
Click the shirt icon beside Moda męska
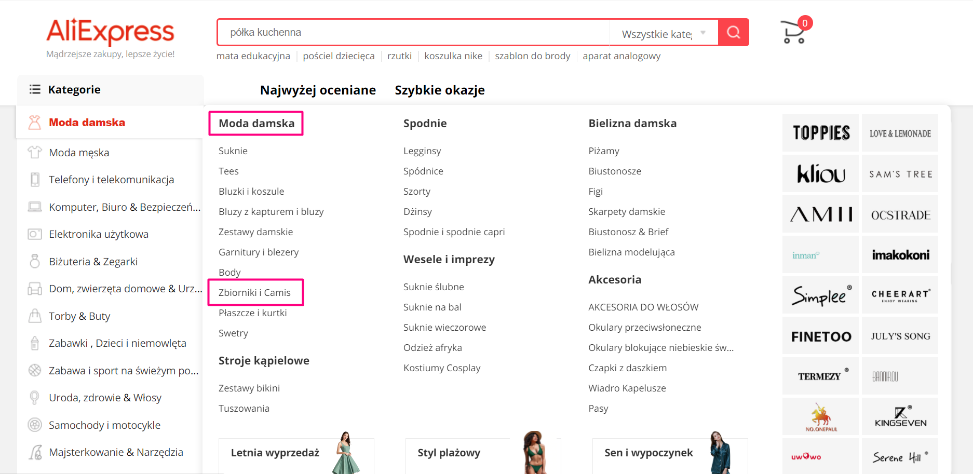(34, 152)
